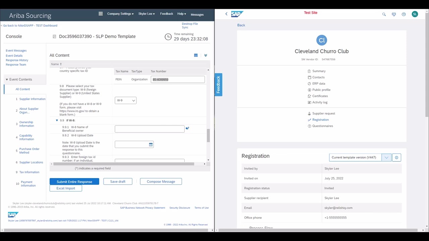The height and width of the screenshot is (241, 429).
Task: Open the vertical Feedback tab
Action: [x=218, y=84]
